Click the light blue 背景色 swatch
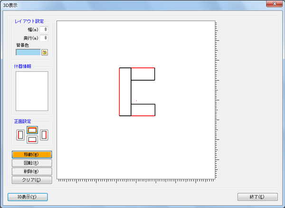Screen dimensions: 285x208 pos(28,52)
